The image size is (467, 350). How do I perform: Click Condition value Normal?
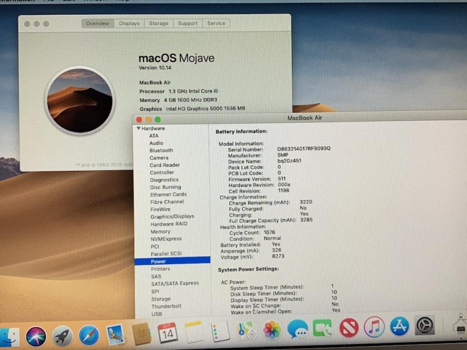click(272, 238)
